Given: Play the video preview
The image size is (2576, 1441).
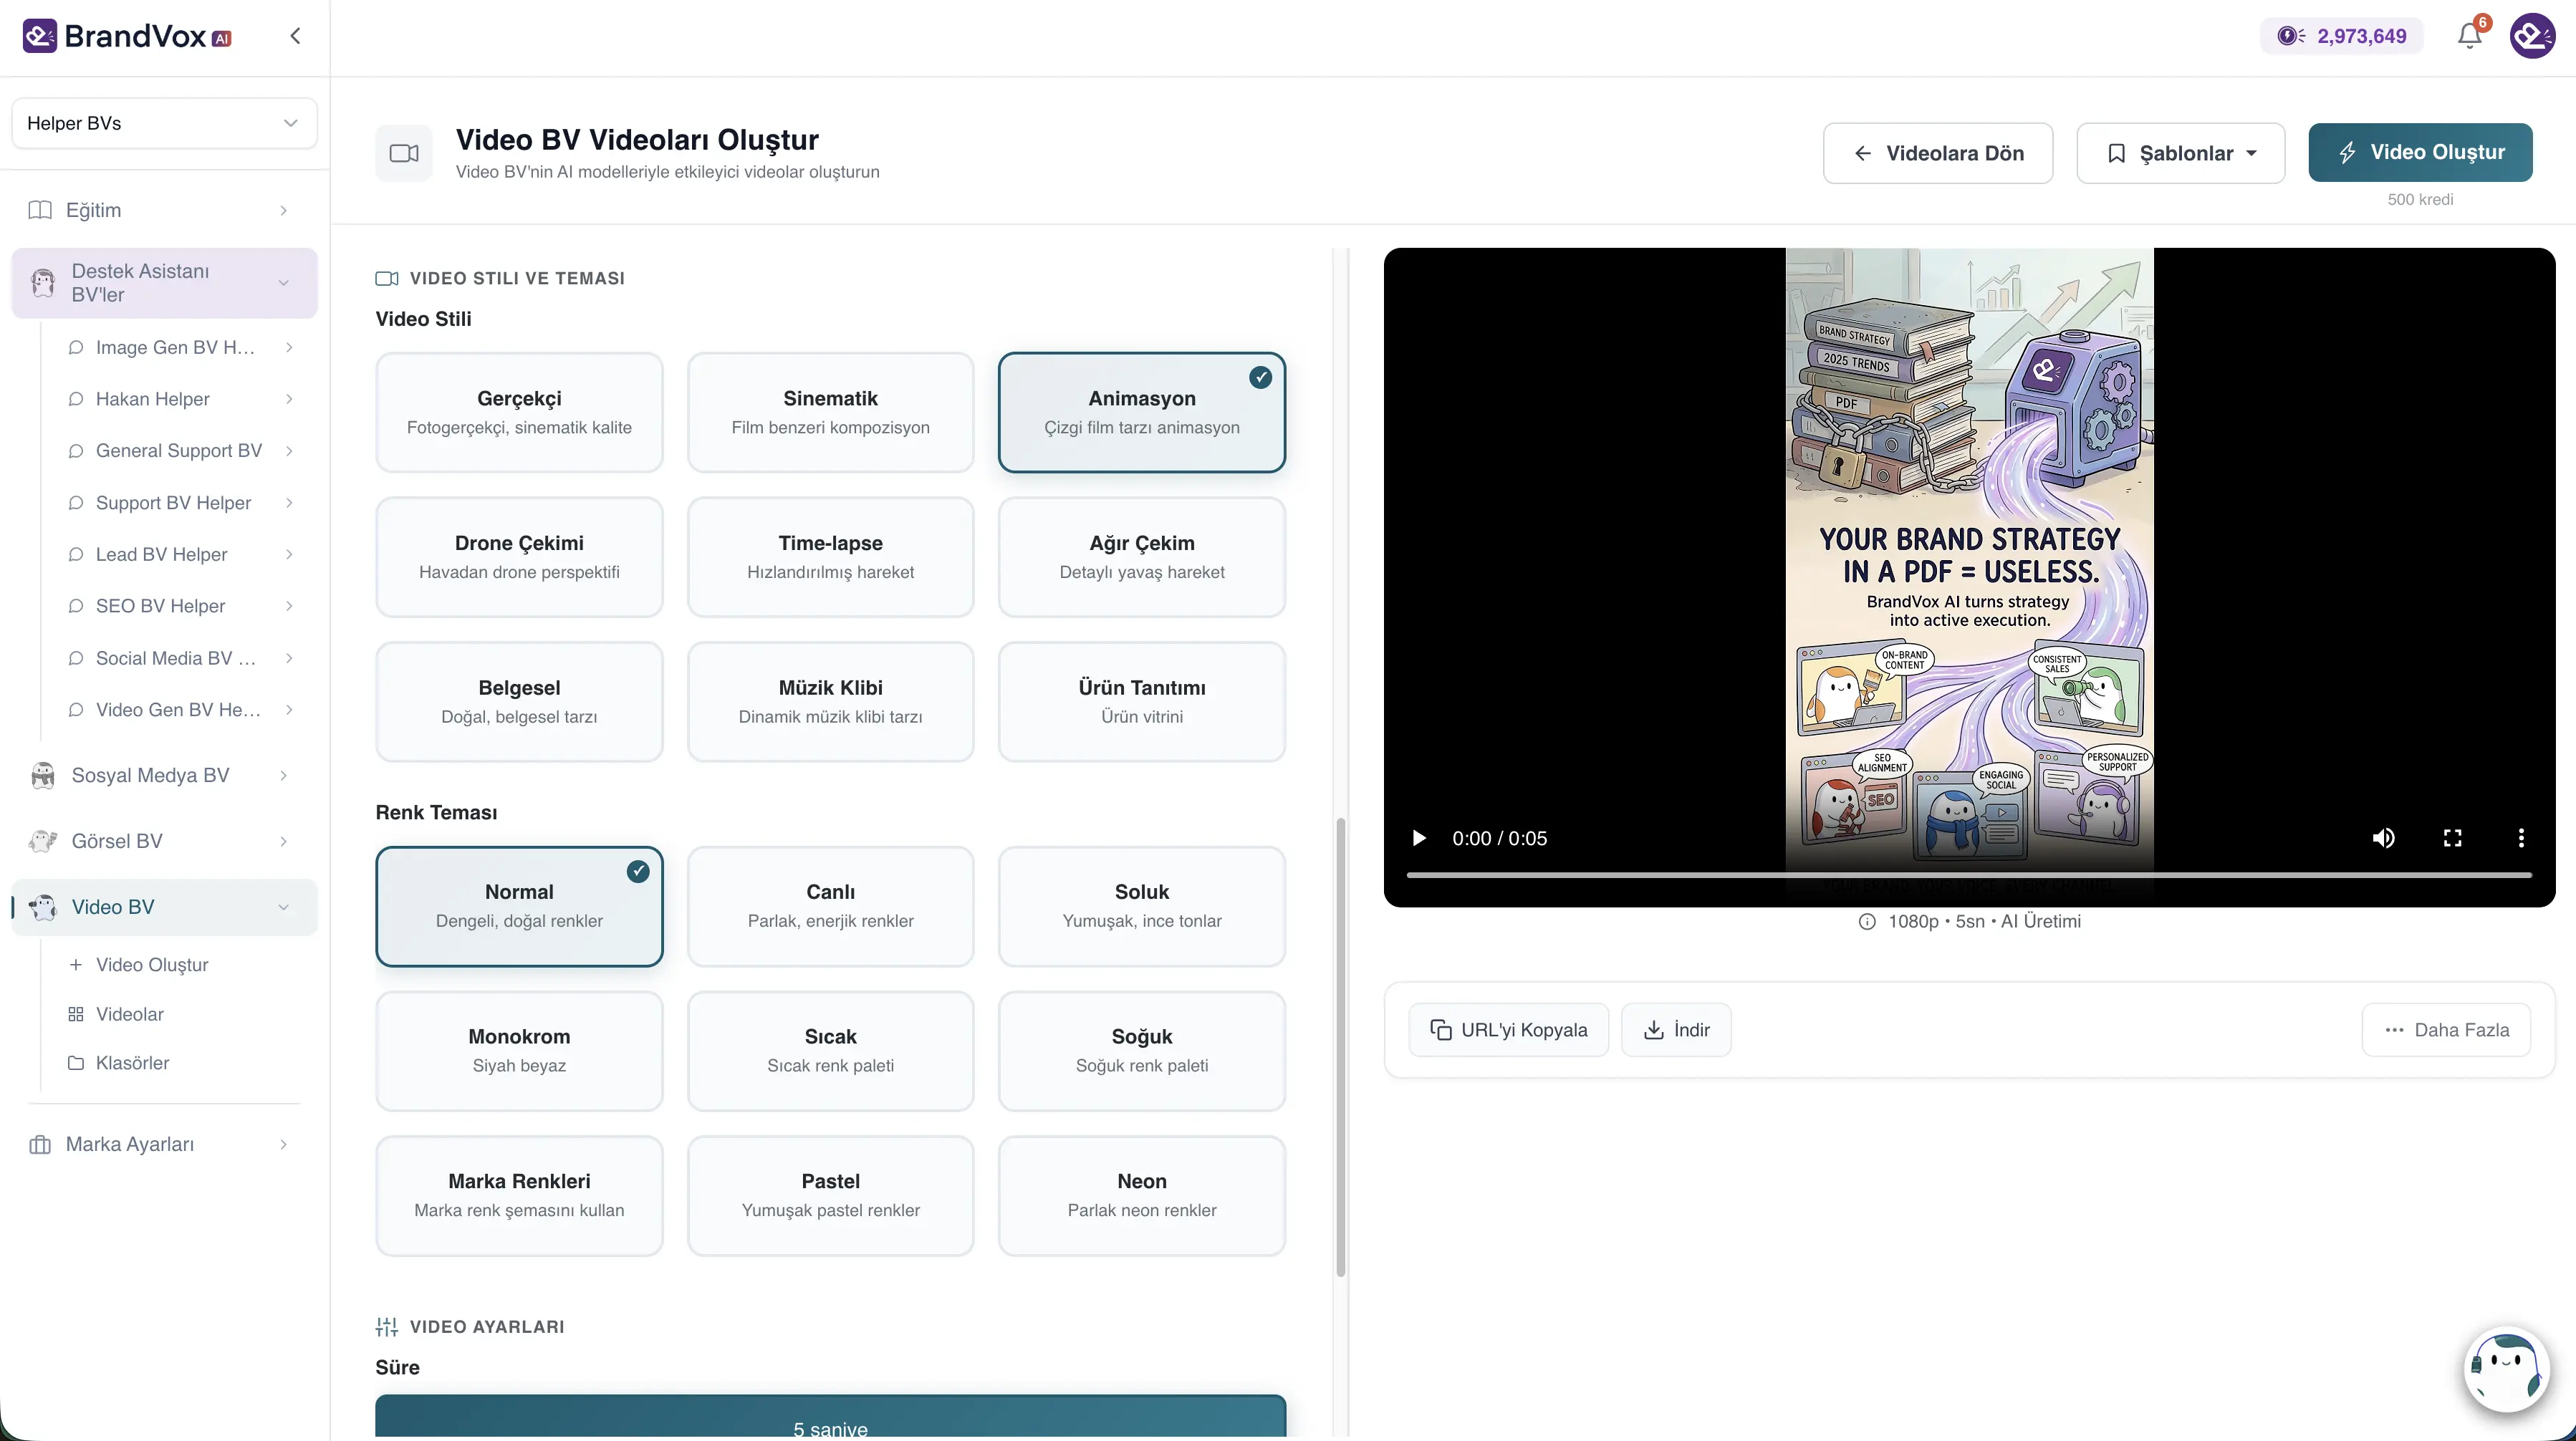Looking at the screenshot, I should [1418, 838].
